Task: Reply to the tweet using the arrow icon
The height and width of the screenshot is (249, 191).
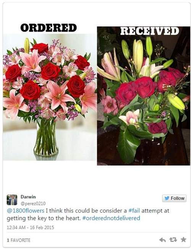Action: [x=162, y=240]
